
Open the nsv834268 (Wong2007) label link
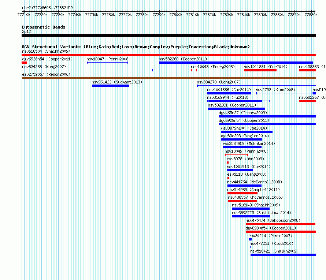pos(44,67)
